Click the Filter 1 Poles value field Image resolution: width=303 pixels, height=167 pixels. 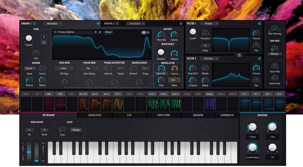pyautogui.click(x=205, y=46)
